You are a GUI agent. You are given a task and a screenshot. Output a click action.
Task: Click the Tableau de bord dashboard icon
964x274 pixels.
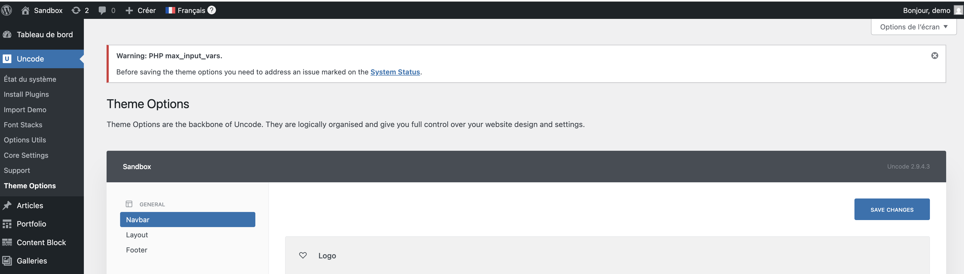pyautogui.click(x=7, y=34)
